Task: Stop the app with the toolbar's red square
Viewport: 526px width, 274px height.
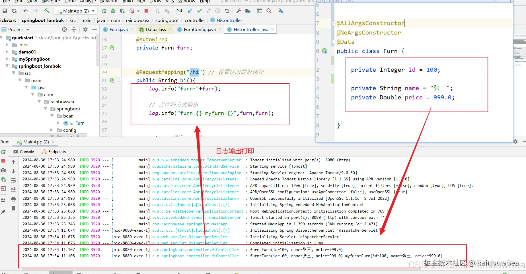Action: 146,11
